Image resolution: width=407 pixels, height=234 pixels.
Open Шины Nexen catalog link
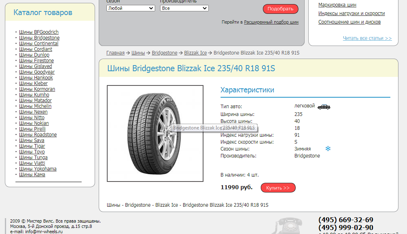click(33, 112)
